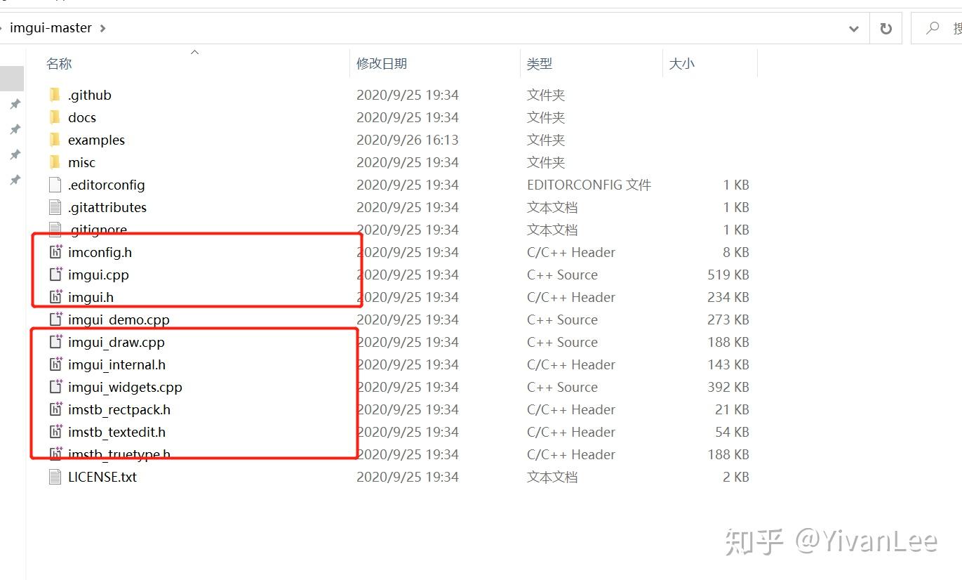Select the imstb_truetype.h header icon
The image size is (962, 580).
[x=55, y=454]
